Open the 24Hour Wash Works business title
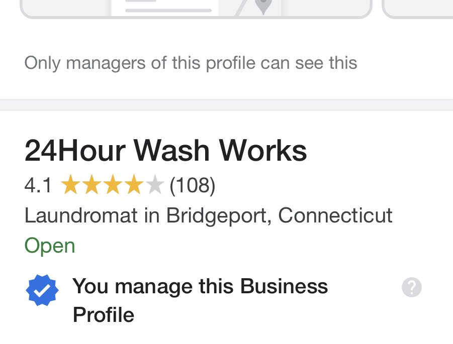Viewport: 453px width, 344px height. (x=165, y=151)
